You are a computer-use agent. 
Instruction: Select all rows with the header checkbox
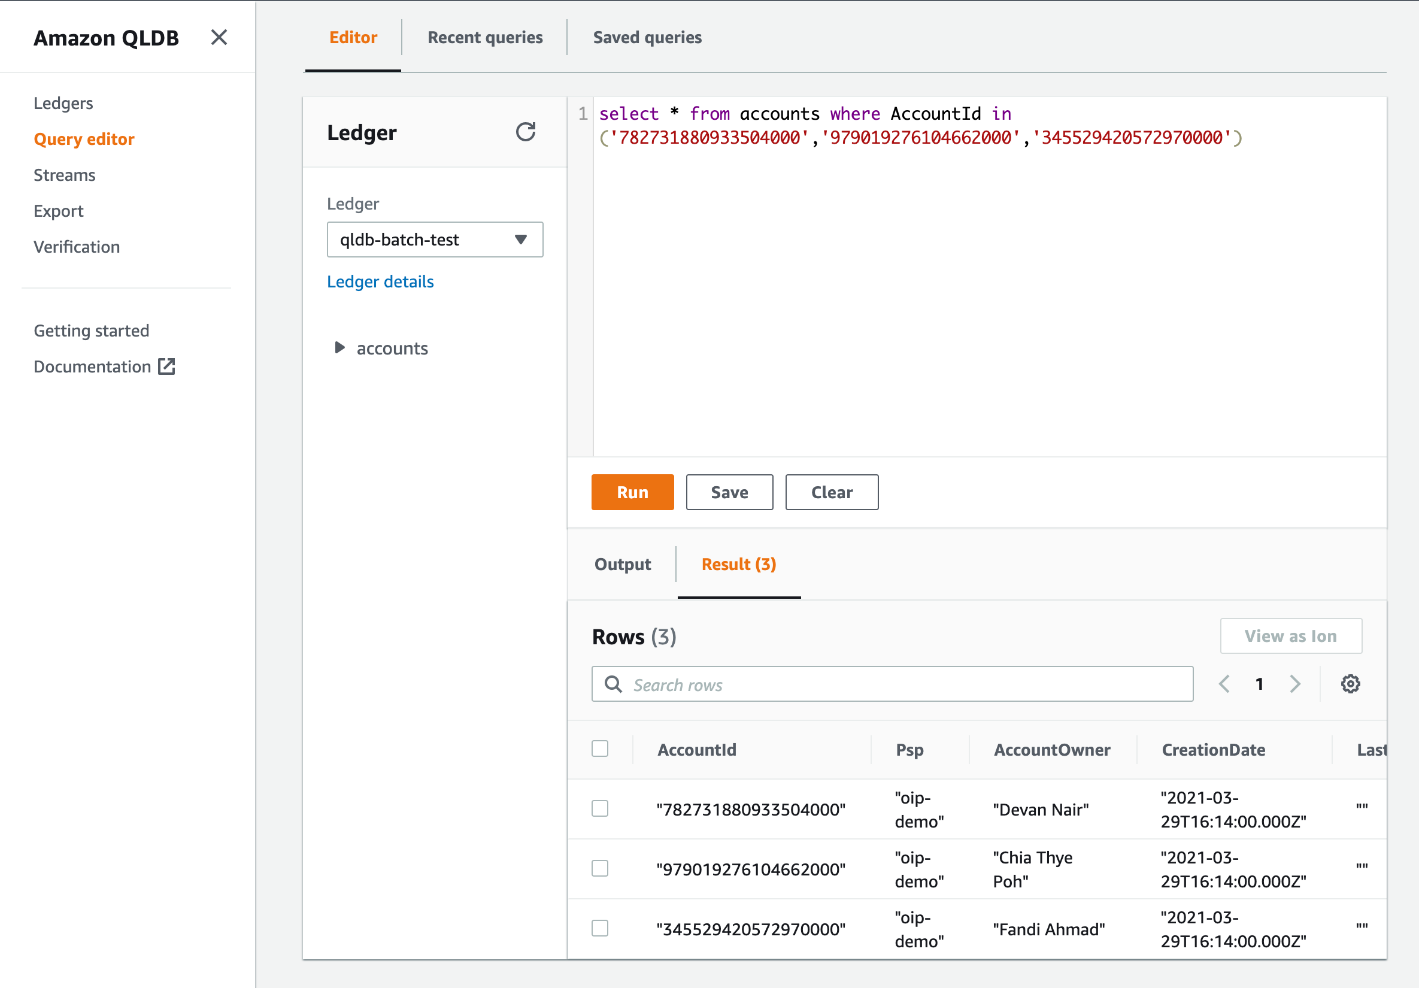click(x=599, y=748)
